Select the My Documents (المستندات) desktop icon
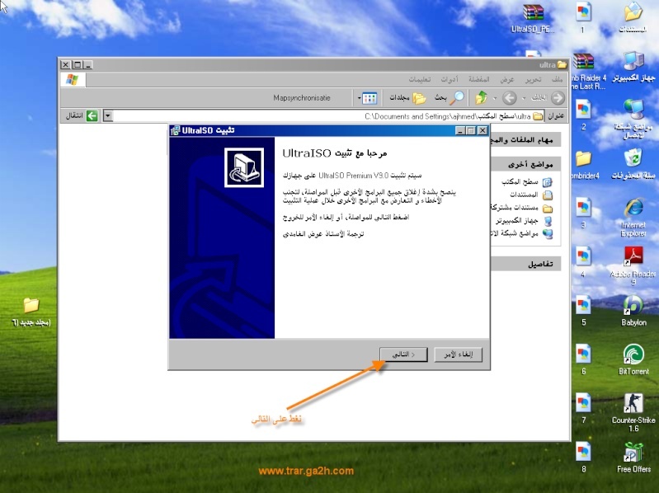The width and height of the screenshot is (659, 493). [633, 18]
